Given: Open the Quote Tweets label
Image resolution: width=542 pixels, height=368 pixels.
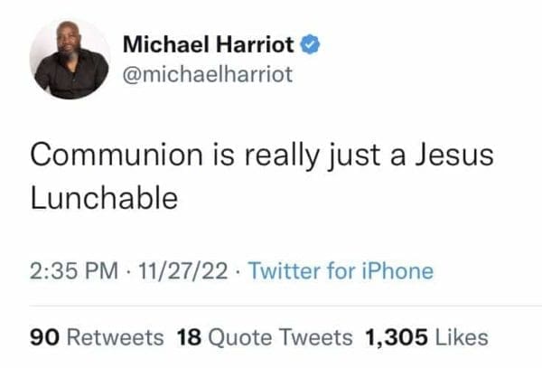Looking at the screenshot, I should pos(280,338).
